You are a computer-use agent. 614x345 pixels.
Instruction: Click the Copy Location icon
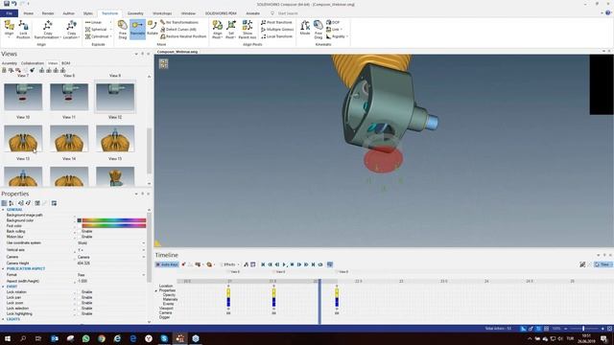point(71,30)
